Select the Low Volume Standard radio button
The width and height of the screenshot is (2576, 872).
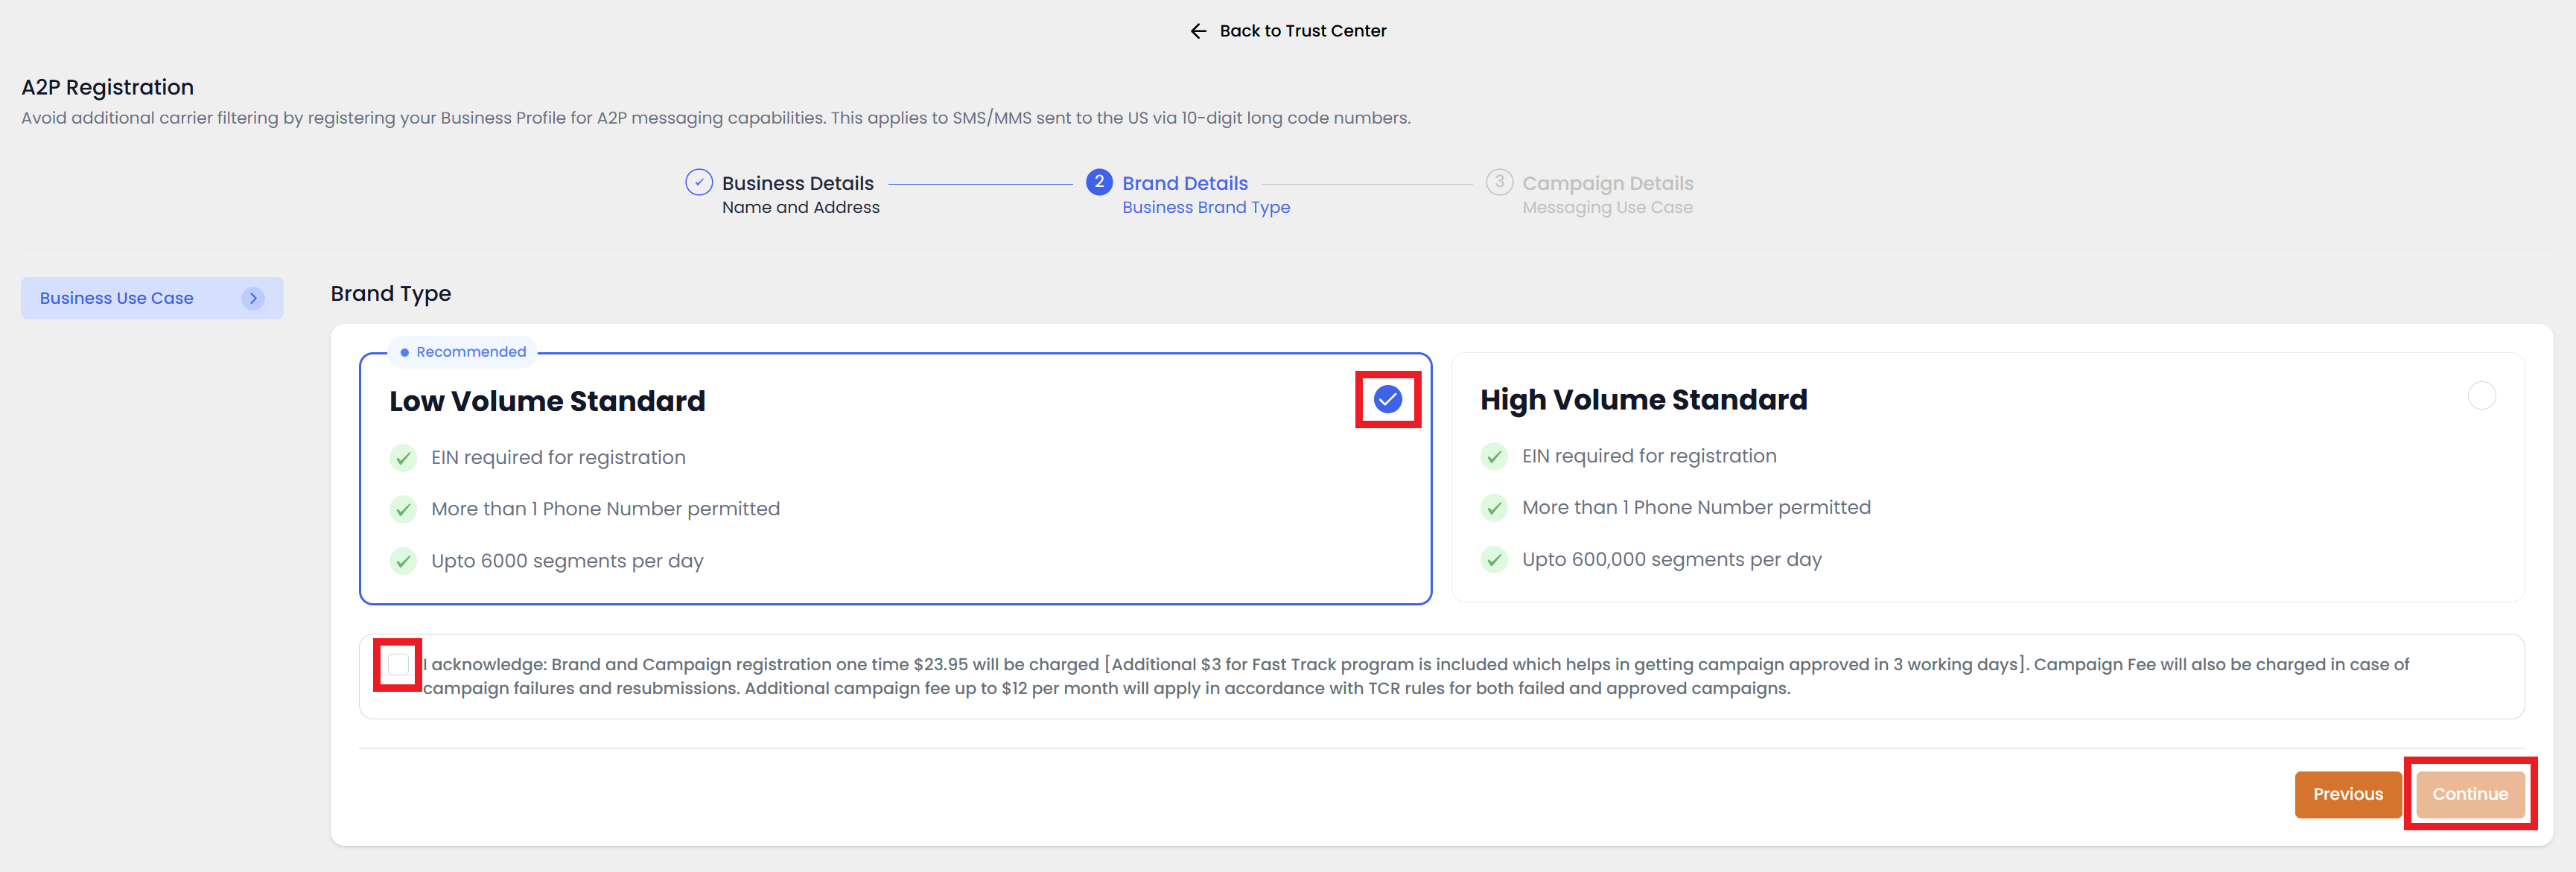pos(1387,399)
